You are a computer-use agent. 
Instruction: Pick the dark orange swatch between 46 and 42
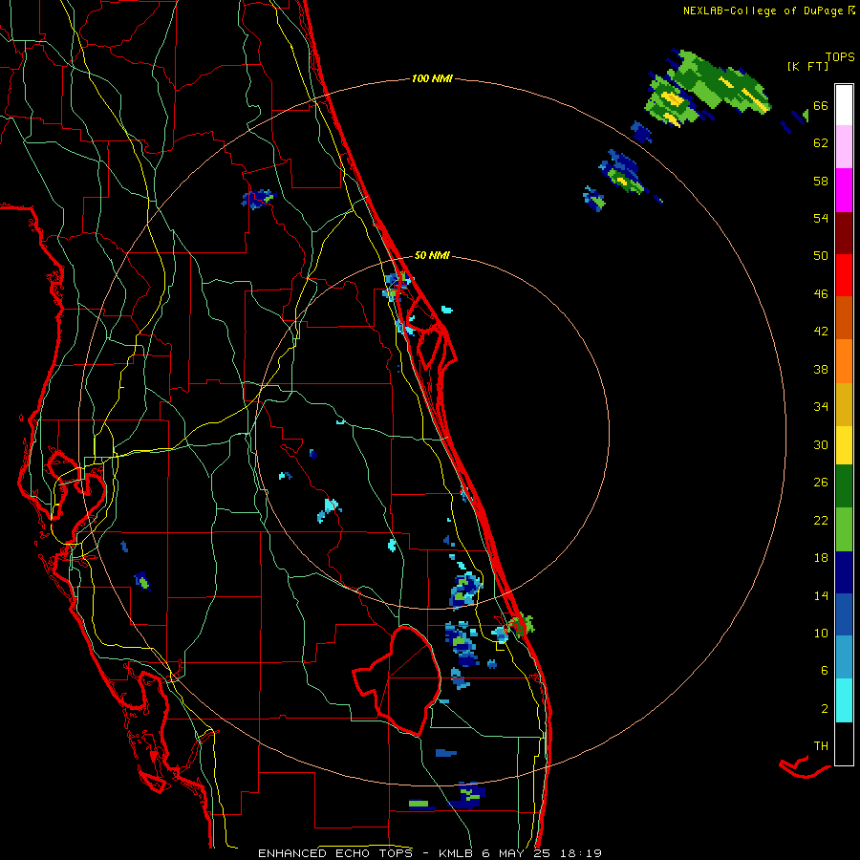[844, 318]
